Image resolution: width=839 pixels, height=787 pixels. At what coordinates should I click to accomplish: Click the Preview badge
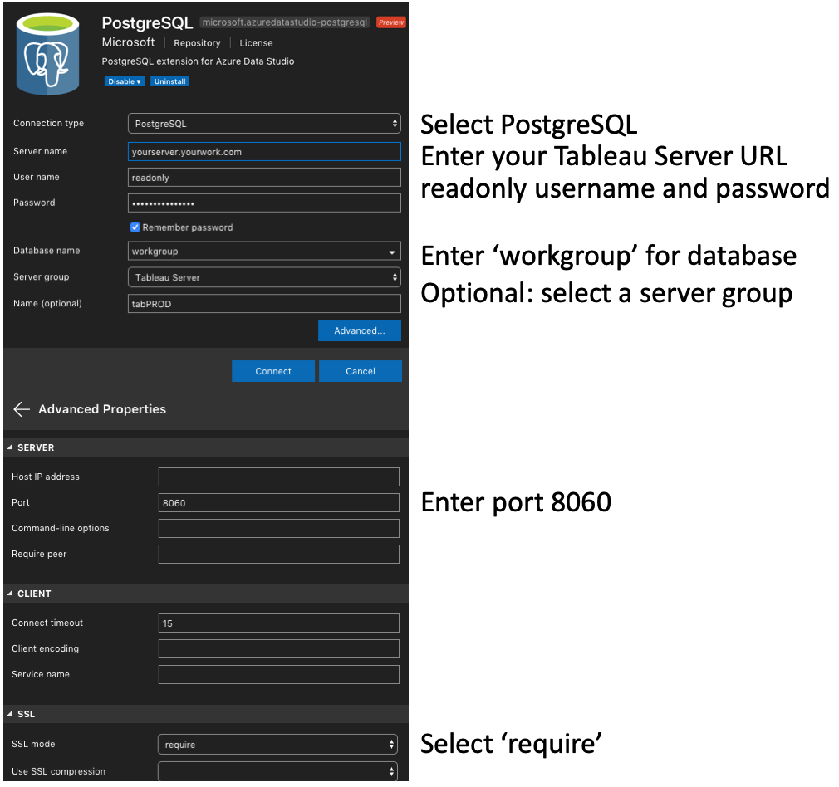click(x=391, y=22)
